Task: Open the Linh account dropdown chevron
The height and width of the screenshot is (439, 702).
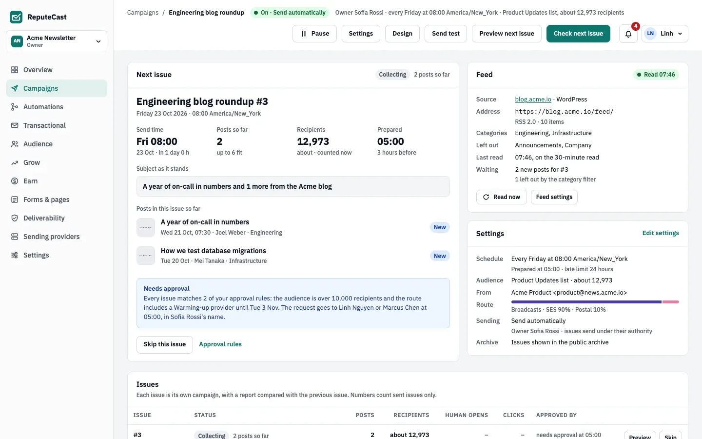Action: [x=680, y=34]
